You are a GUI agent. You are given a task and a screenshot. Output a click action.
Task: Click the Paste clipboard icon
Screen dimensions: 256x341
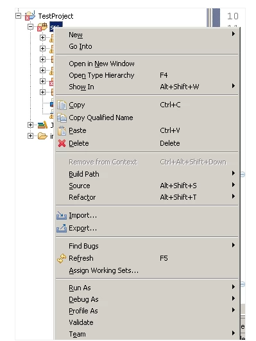click(x=62, y=130)
